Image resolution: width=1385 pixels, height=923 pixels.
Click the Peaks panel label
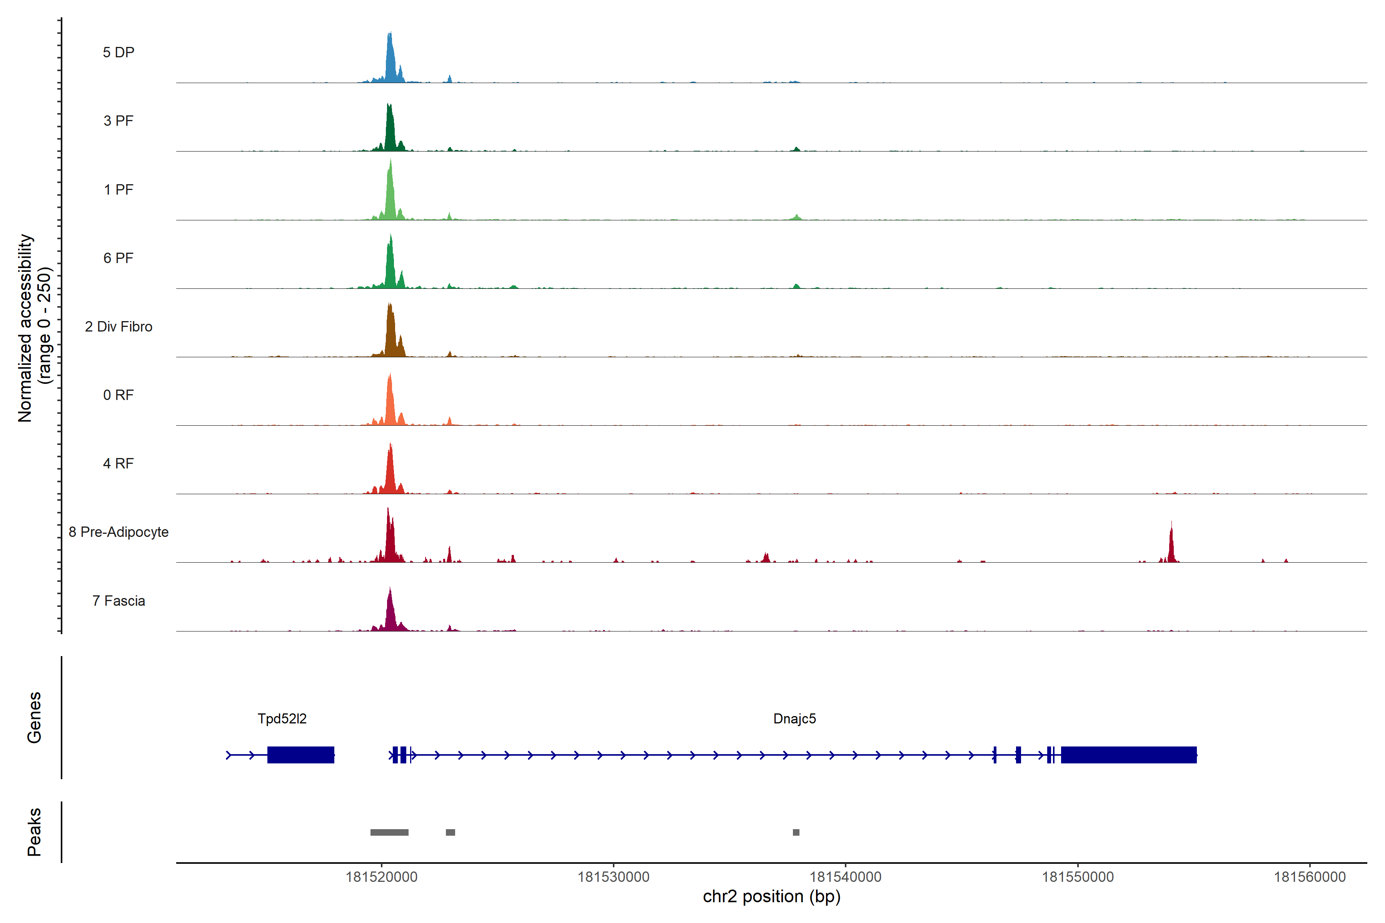(x=34, y=832)
